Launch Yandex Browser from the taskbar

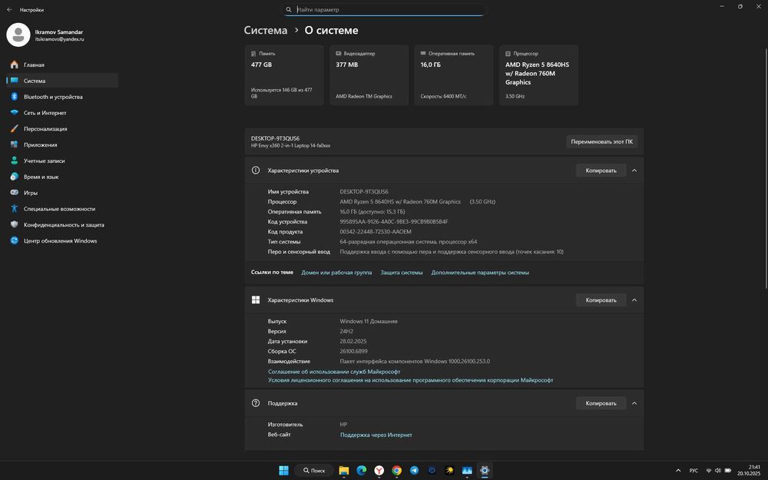pos(379,470)
